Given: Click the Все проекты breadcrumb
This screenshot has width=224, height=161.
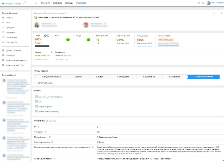Looking at the screenshot, I should coord(39,13).
